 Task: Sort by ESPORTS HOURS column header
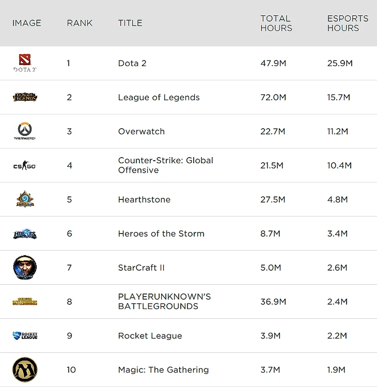[x=348, y=23]
